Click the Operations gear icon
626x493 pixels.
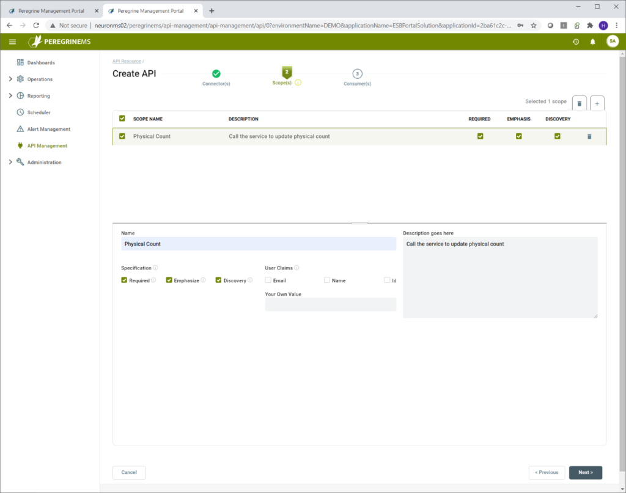(x=20, y=79)
